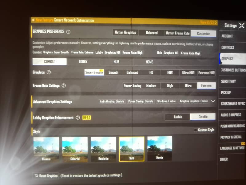Screen dimensions: 246x185
Task: Open Frame Rate Settings help icon
Action: 64,86
